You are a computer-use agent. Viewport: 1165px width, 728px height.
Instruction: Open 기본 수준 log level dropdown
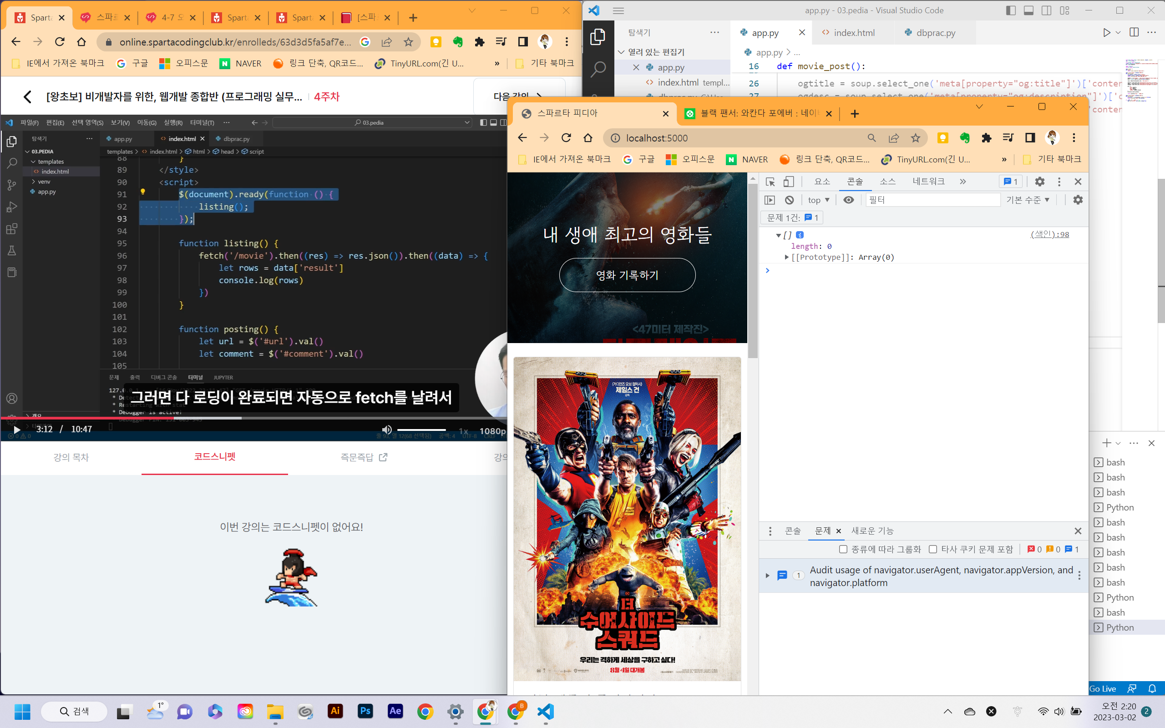(x=1028, y=200)
